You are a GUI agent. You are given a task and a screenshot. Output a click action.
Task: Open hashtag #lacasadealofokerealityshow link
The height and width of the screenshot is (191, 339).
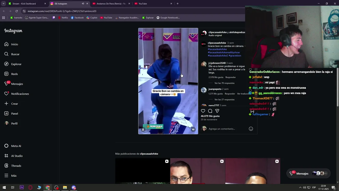(x=224, y=52)
